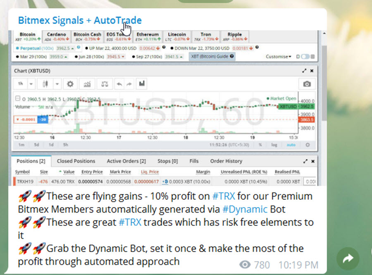372x275 pixels.
Task: Click the XBT (Bitcoin) Guide button
Action: [x=212, y=57]
